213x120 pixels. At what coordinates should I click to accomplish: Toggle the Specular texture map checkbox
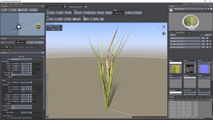185,80
